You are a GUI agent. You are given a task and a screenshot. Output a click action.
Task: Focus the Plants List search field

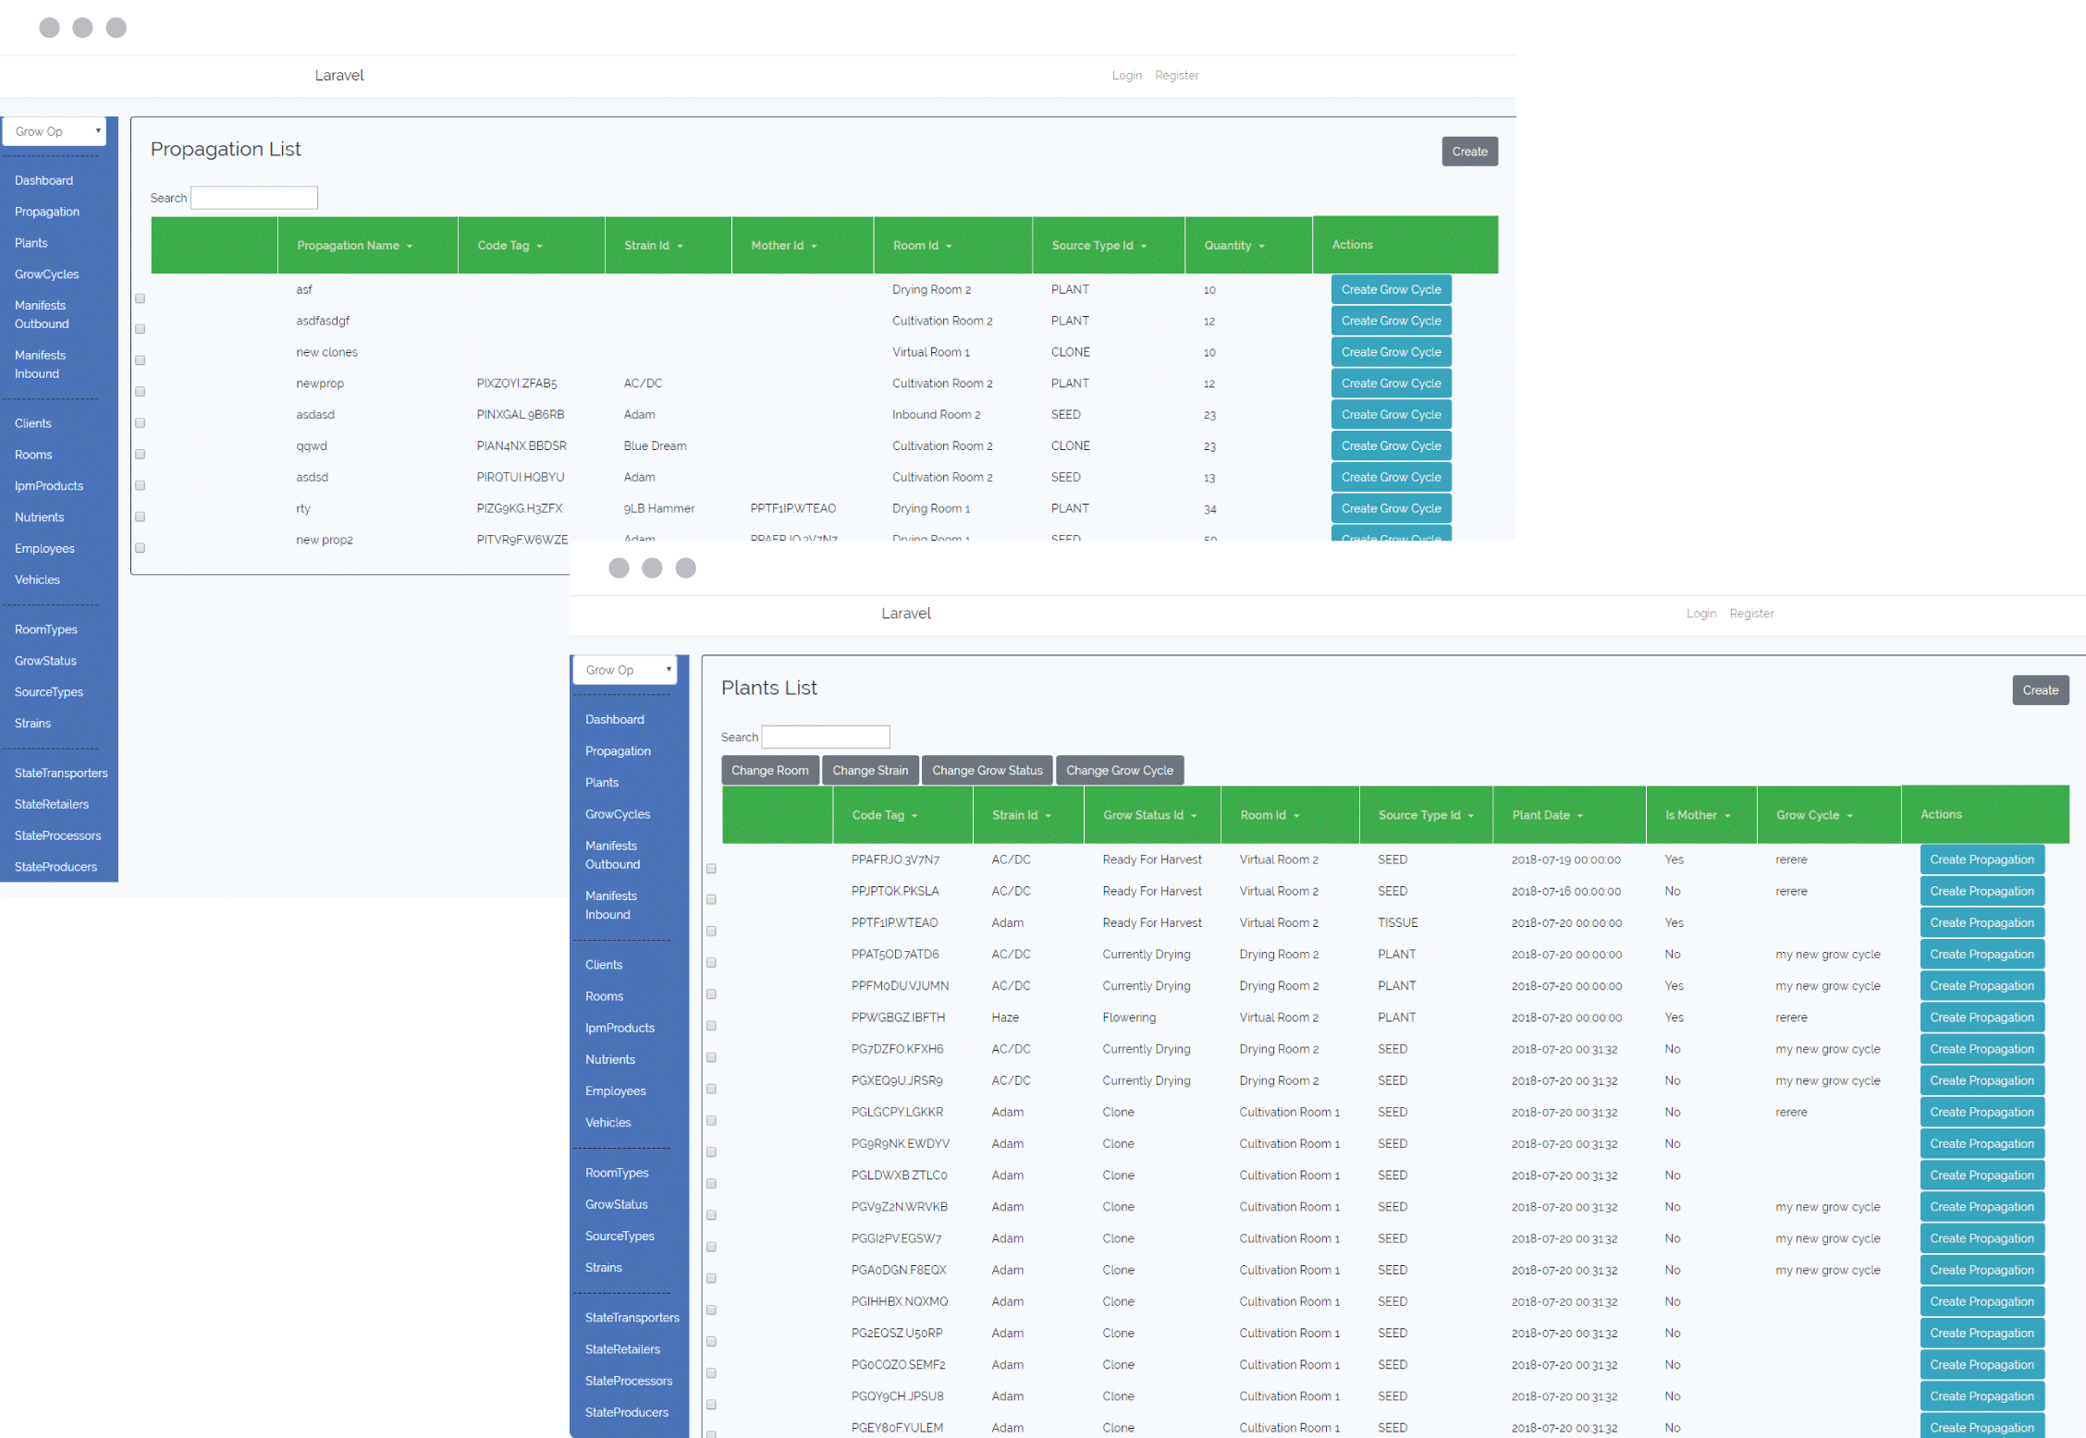click(x=825, y=737)
